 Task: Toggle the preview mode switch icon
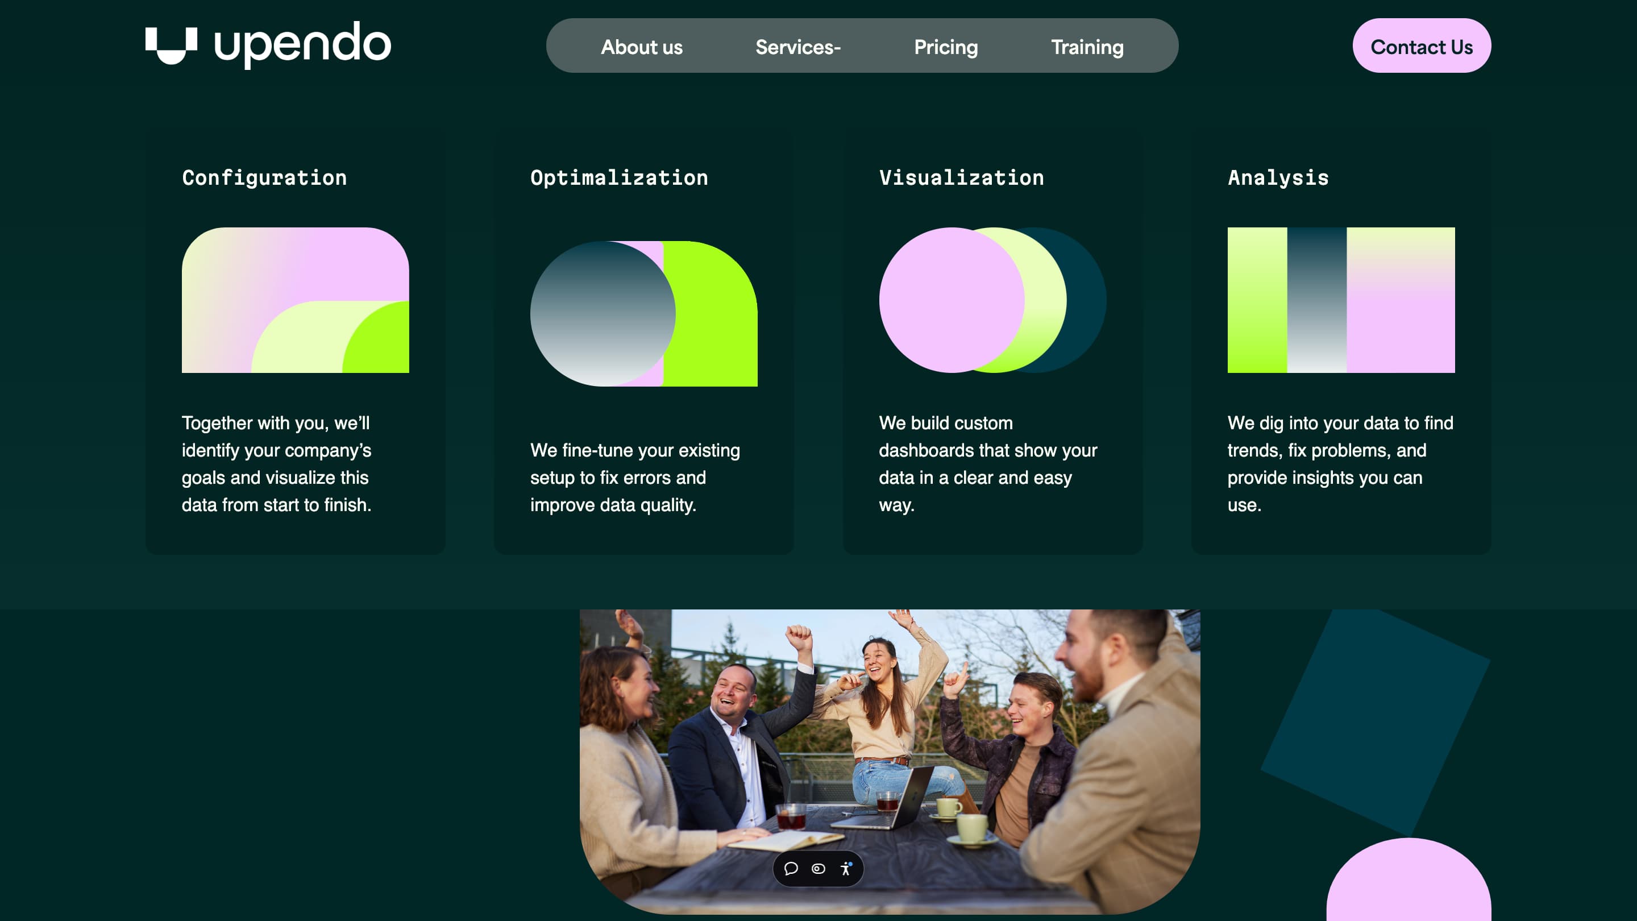(818, 868)
